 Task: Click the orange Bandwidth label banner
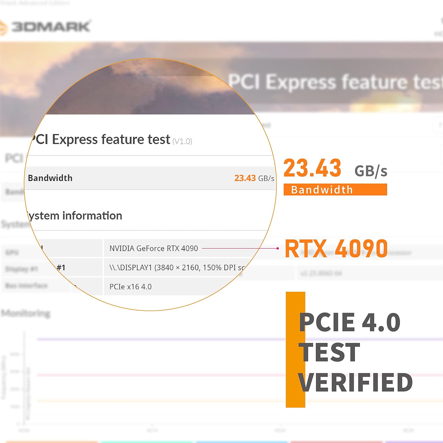coord(335,190)
